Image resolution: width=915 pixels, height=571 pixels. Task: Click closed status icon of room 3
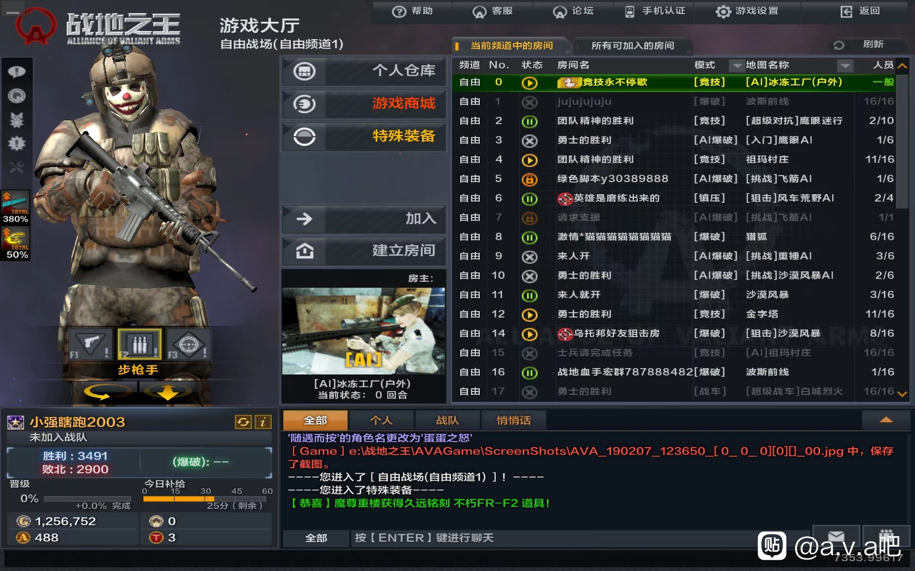pos(529,141)
